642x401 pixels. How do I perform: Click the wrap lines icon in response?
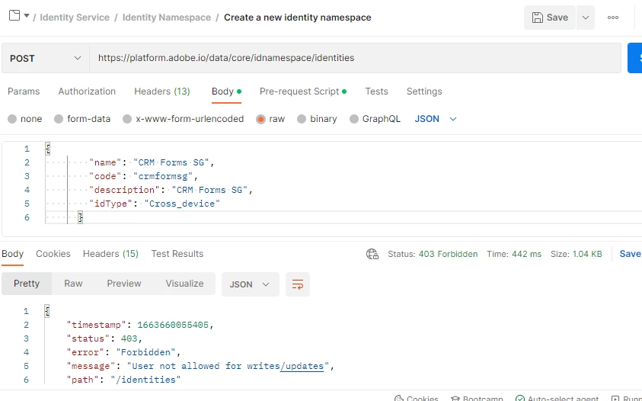click(298, 284)
